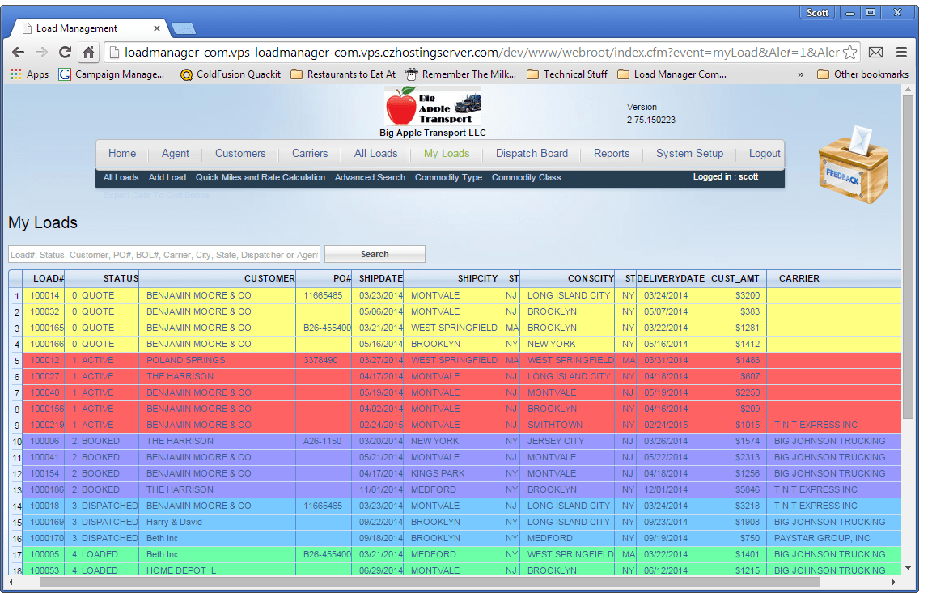Click the bookmarks overflow chevron
949x593 pixels.
pos(799,74)
